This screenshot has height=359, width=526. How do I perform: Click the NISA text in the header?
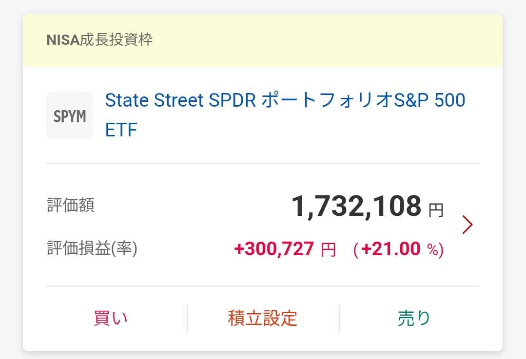pos(63,40)
